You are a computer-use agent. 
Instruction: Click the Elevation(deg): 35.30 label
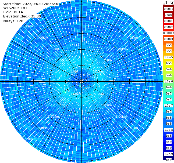22,16
